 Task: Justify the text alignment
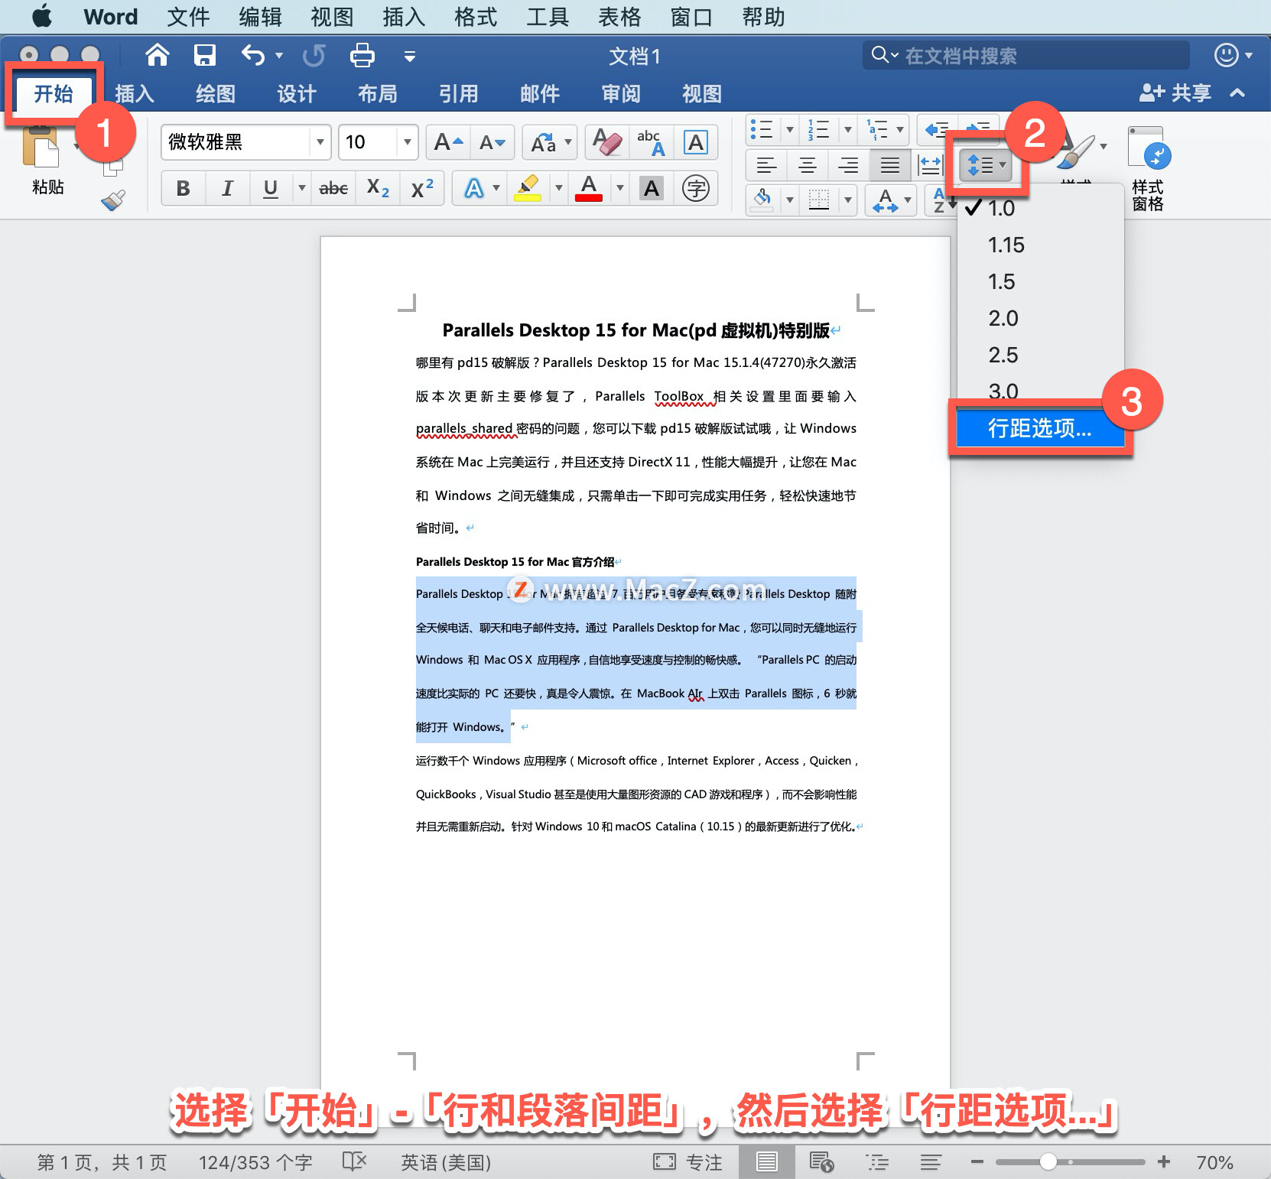click(x=889, y=164)
